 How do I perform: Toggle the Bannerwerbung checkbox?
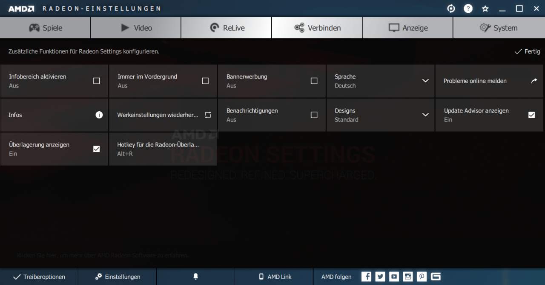314,81
